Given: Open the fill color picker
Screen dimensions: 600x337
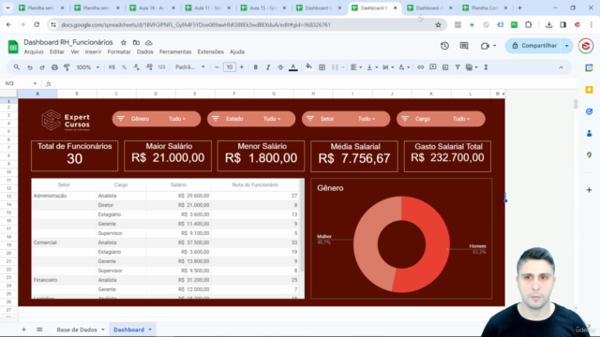Looking at the screenshot, I should point(308,67).
